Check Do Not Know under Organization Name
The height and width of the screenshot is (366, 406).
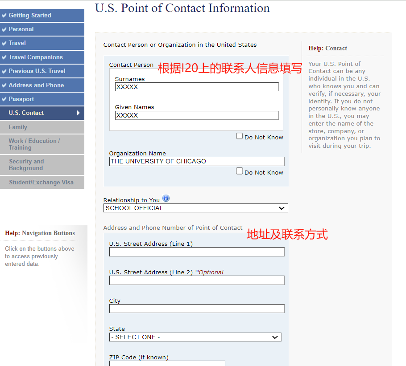point(240,171)
